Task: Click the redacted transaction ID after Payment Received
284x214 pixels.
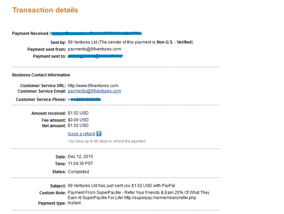Action: coord(96,34)
